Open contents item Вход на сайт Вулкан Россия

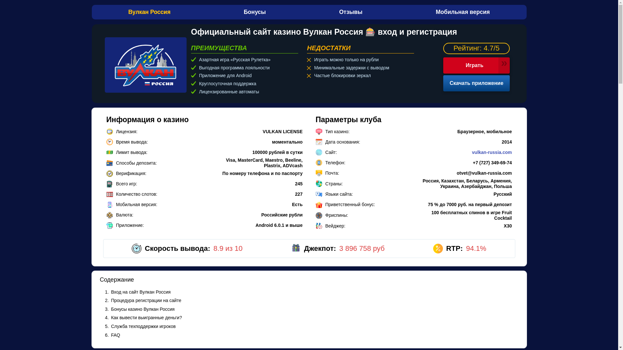pos(141,292)
